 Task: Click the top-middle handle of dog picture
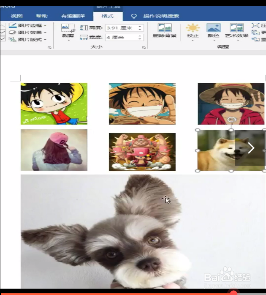[231, 130]
